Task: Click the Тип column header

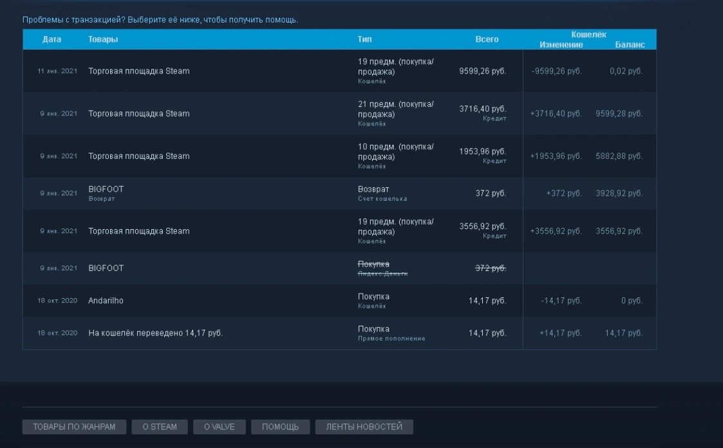Action: tap(365, 39)
